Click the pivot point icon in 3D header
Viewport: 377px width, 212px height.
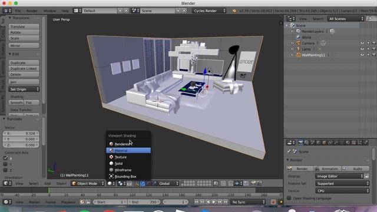121,183
